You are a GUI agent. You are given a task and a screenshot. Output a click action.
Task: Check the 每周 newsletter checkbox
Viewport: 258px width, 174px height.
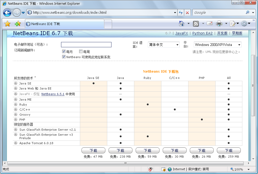pyautogui.click(x=81, y=52)
